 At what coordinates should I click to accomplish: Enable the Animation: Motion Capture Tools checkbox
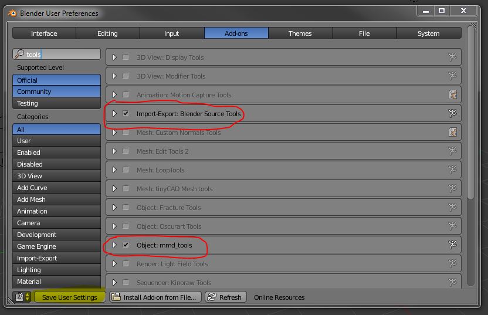click(126, 94)
